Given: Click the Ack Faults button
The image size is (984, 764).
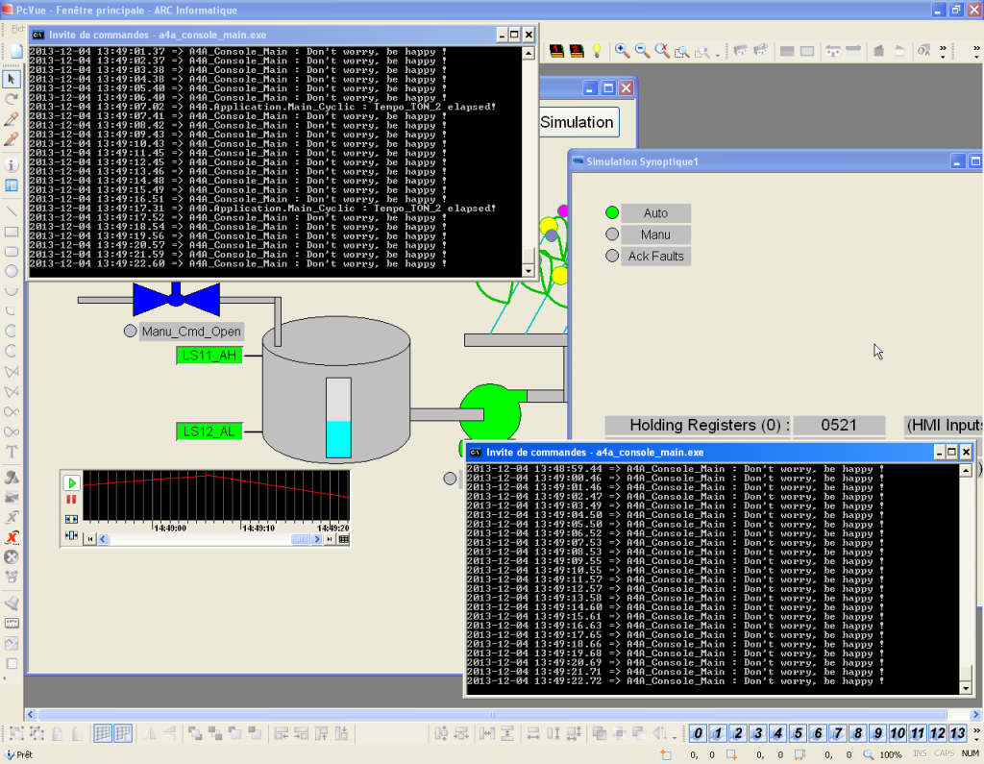Looking at the screenshot, I should coord(655,257).
